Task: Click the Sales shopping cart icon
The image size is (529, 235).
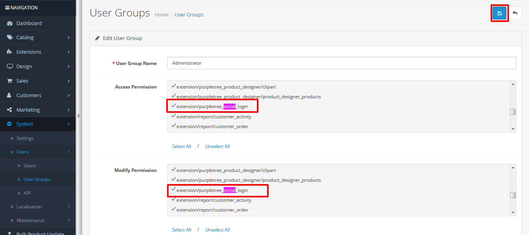Action: tap(10, 81)
